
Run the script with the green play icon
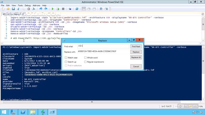click(x=52, y=9)
